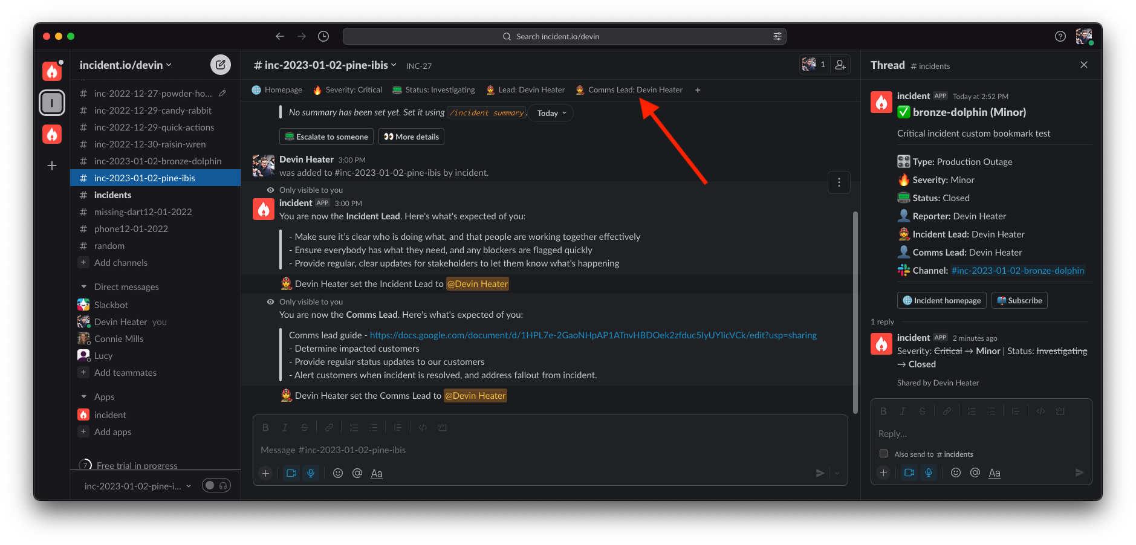Screen dimensions: 1136x545
Task: Open the incident.io/devin workspace menu
Action: [x=125, y=65]
